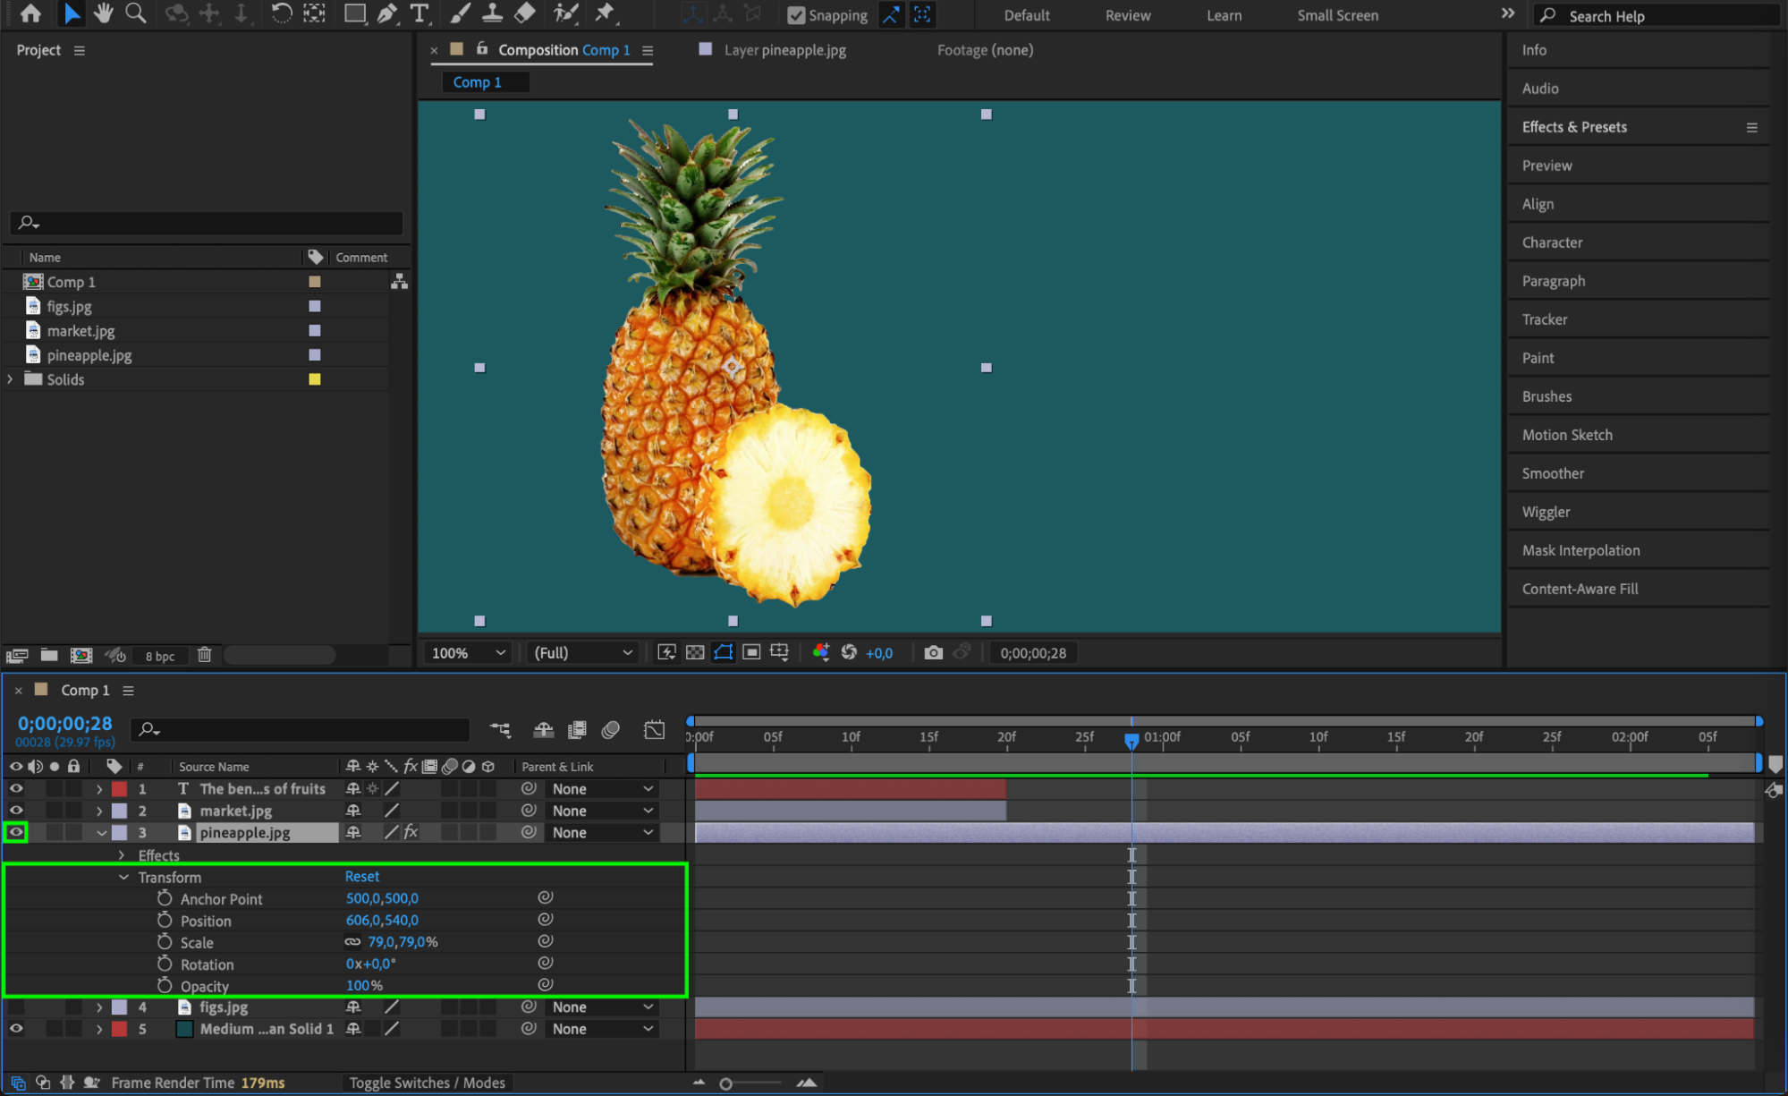Expand the Solids folder in Project
Screen dimensions: 1788x1096
11,379
